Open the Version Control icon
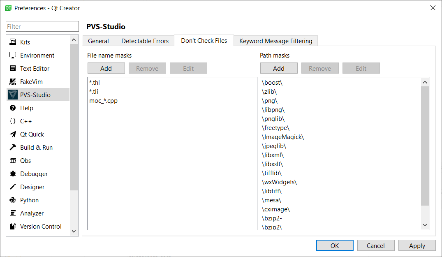The height and width of the screenshot is (257, 442). 13,227
